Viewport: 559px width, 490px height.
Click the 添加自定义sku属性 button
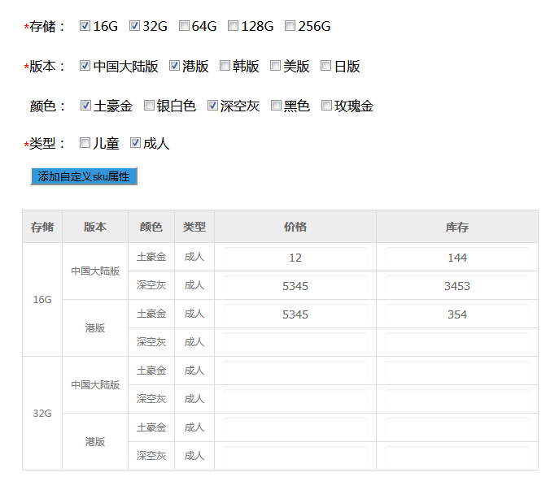pos(84,176)
